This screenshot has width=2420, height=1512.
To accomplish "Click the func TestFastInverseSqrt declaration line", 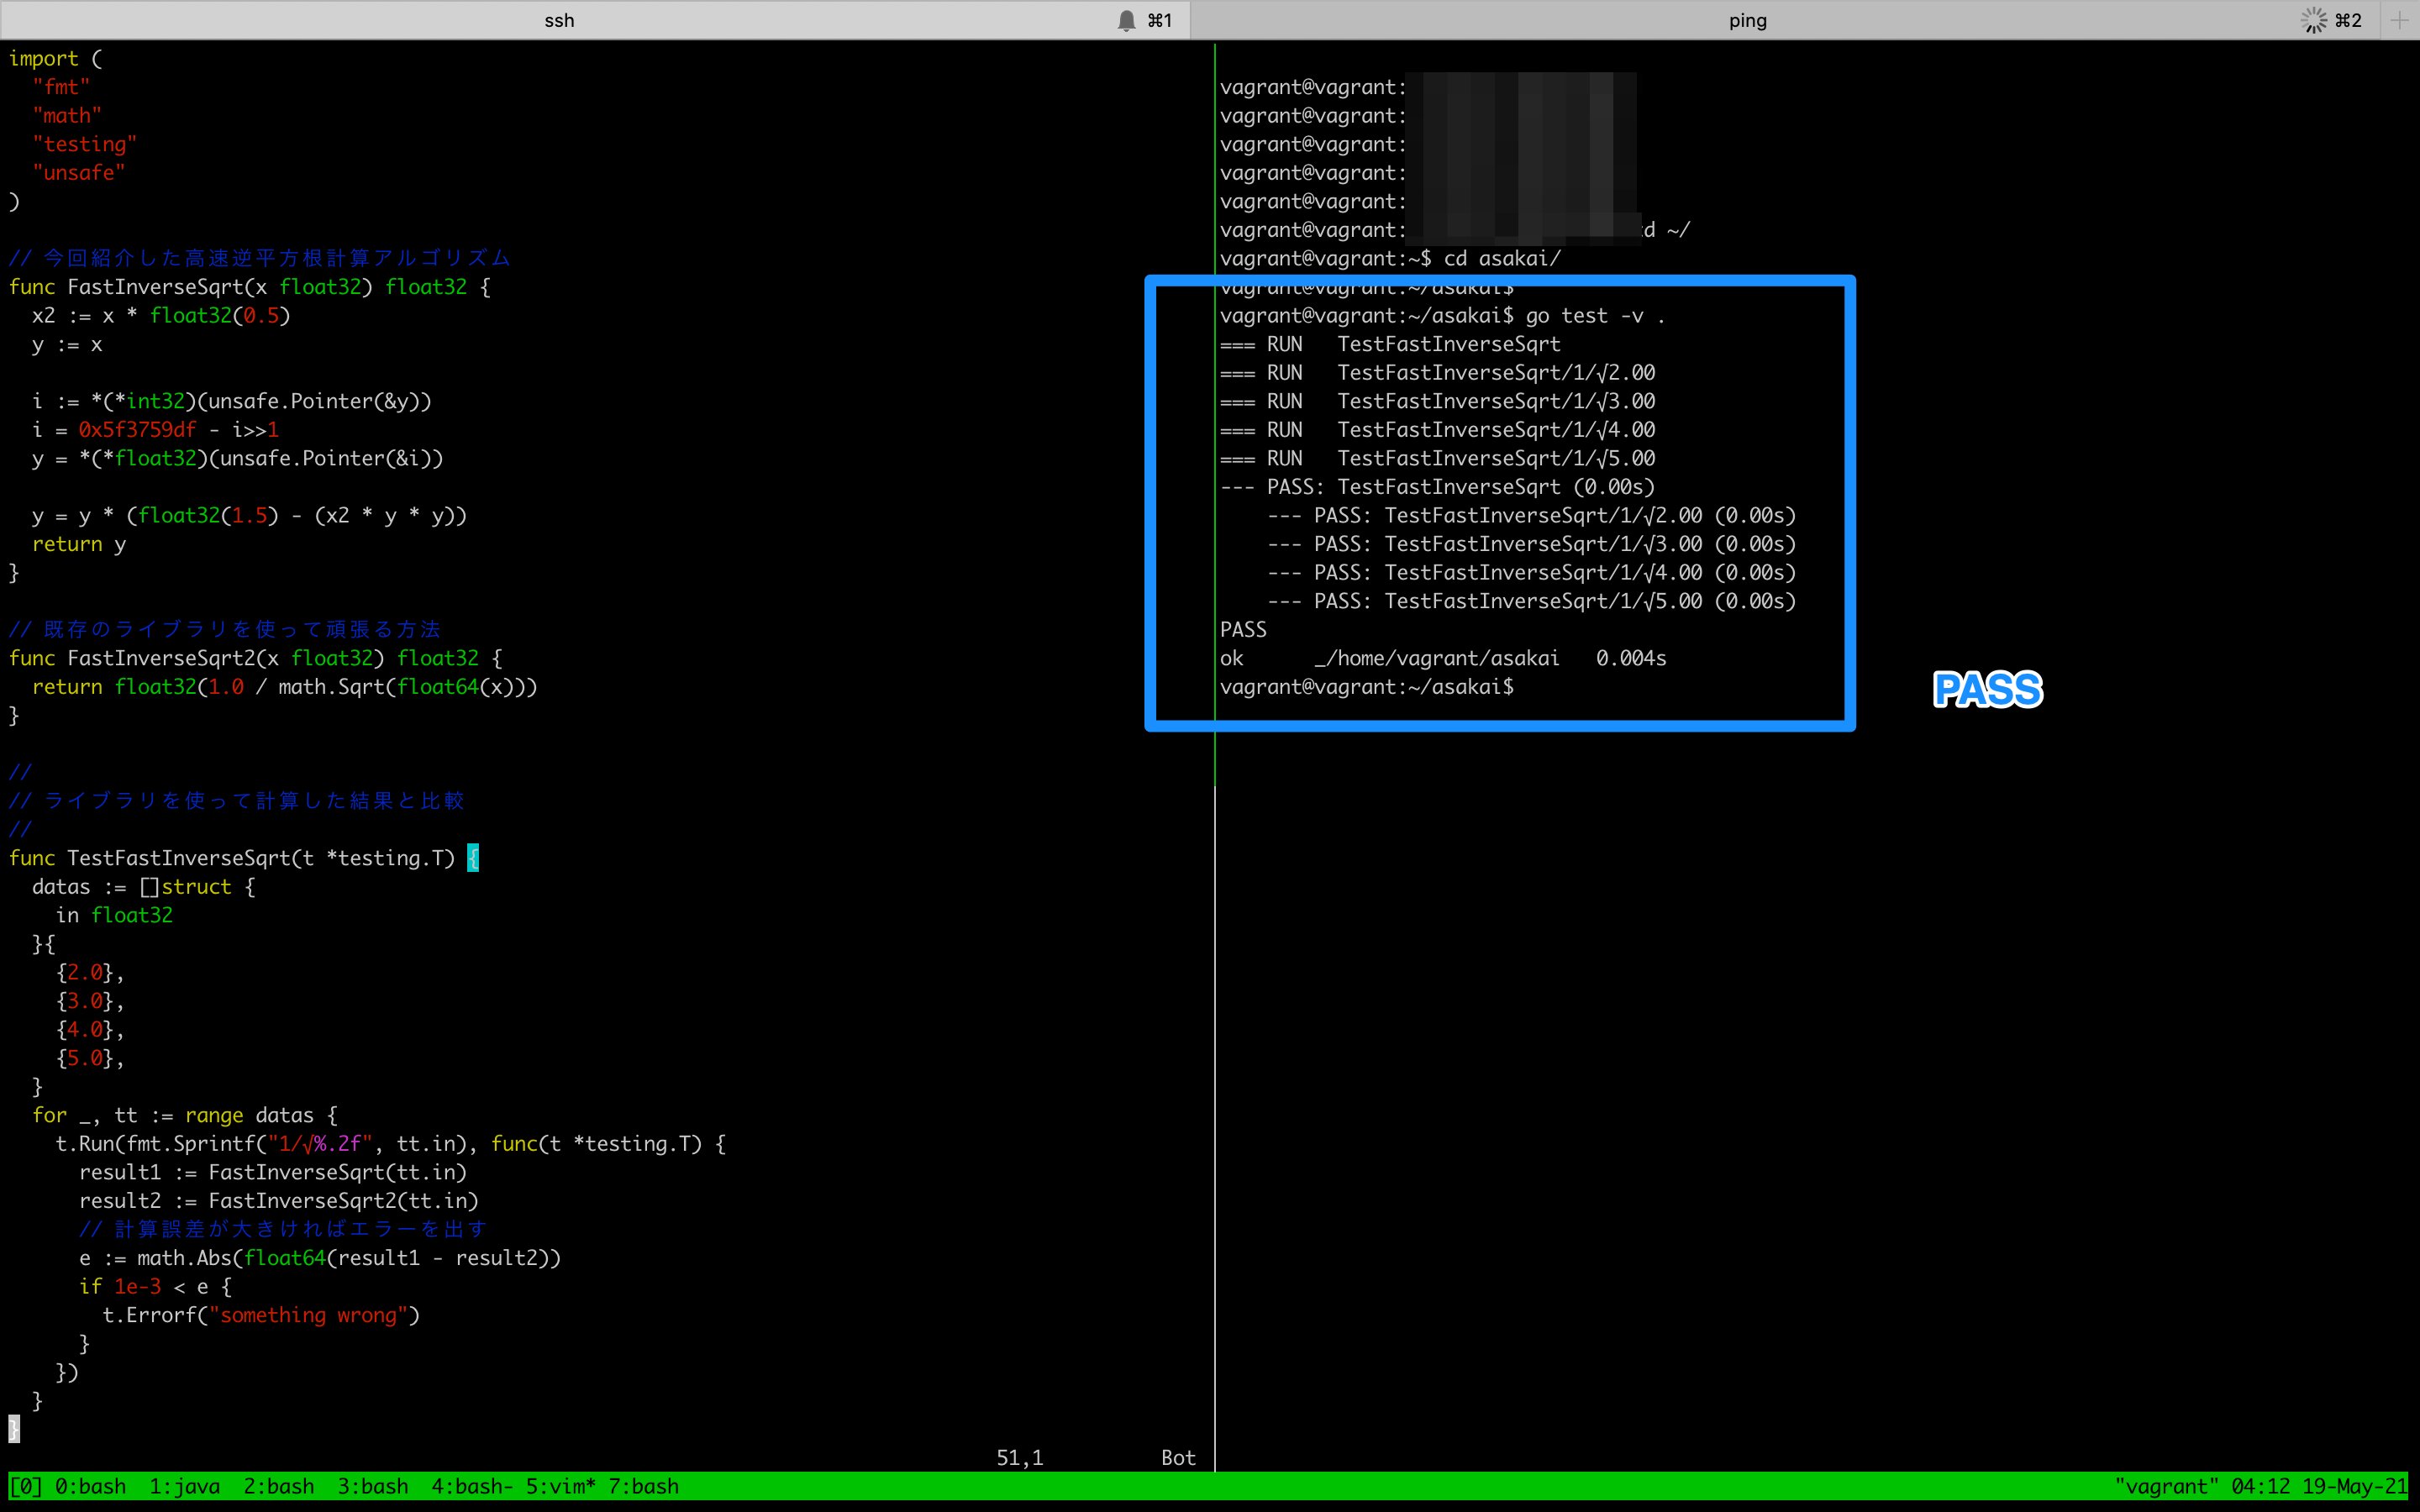I will (x=243, y=858).
